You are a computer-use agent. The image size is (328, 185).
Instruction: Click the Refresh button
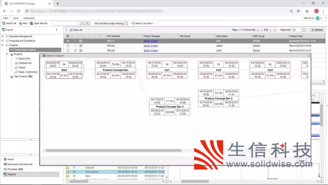pyautogui.click(x=317, y=30)
